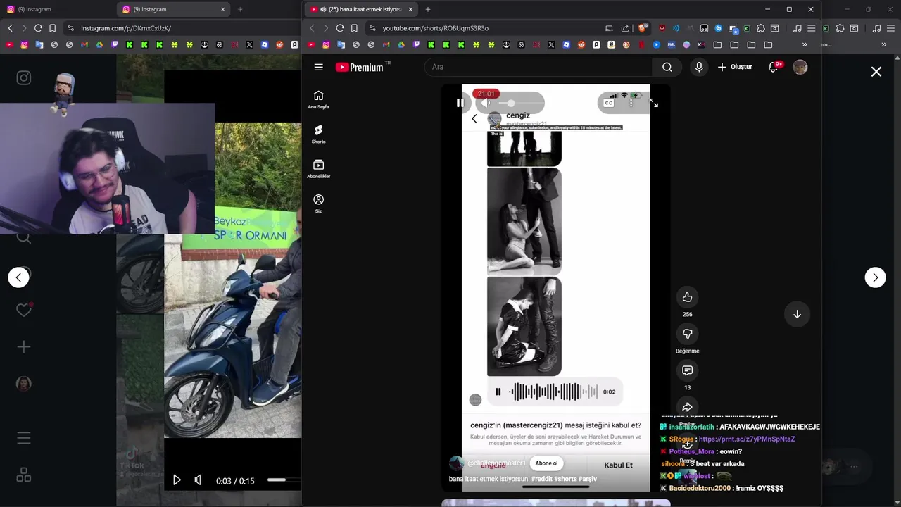Open Ana Sayfa in YouTube sidebar

click(318, 99)
